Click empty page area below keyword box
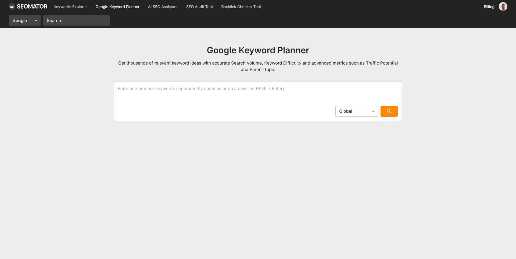The height and width of the screenshot is (259, 516). (x=258, y=188)
